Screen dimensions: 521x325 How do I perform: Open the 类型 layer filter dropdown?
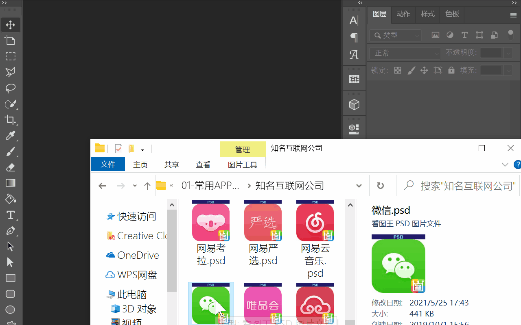395,35
